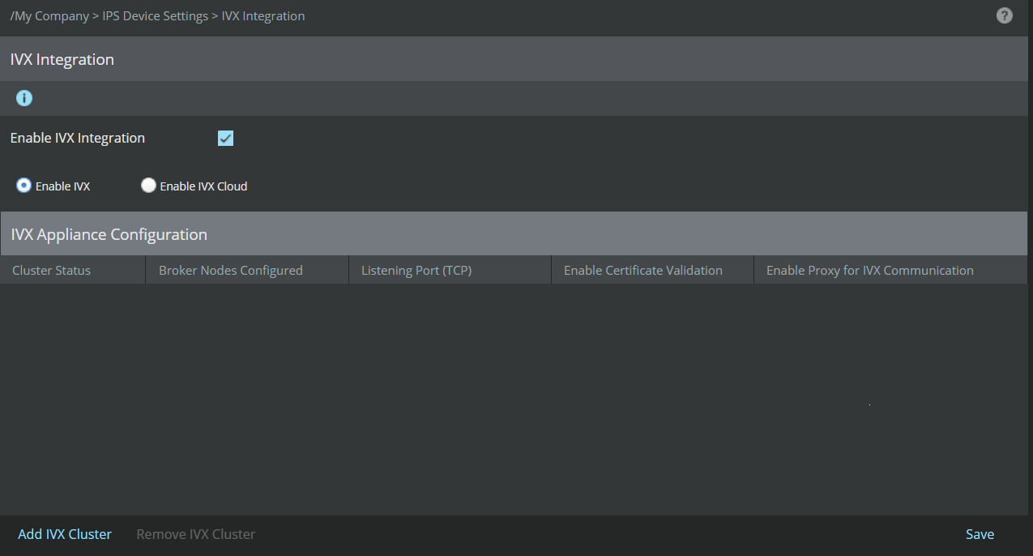1033x556 pixels.
Task: Open the help question mark icon
Action: click(1004, 15)
